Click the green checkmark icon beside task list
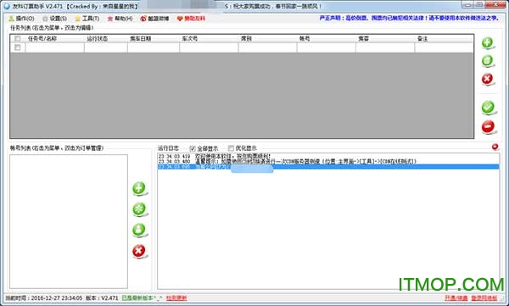The width and height of the screenshot is (509, 306). 488,107
